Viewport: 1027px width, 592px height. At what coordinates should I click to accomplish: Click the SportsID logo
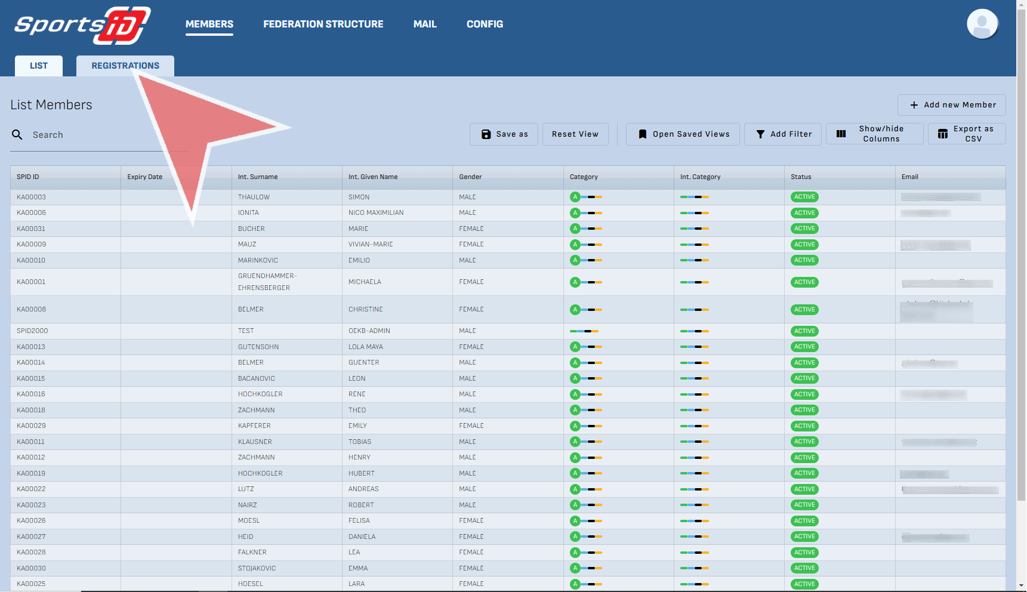82,25
